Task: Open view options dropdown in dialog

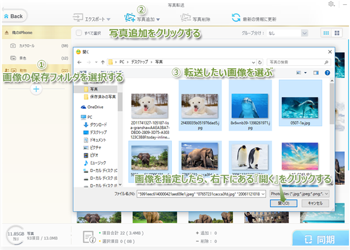Action: pyautogui.click(x=305, y=73)
